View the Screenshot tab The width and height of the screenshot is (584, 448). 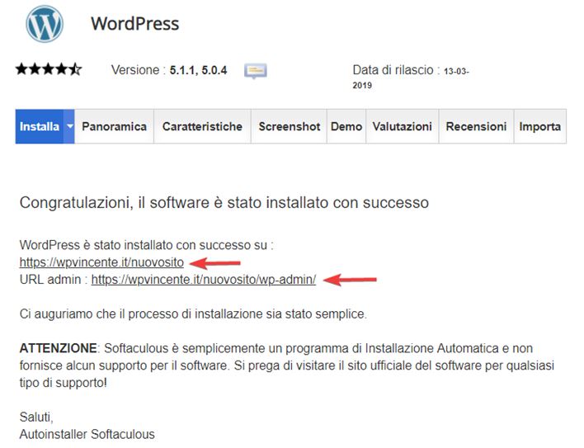[289, 126]
